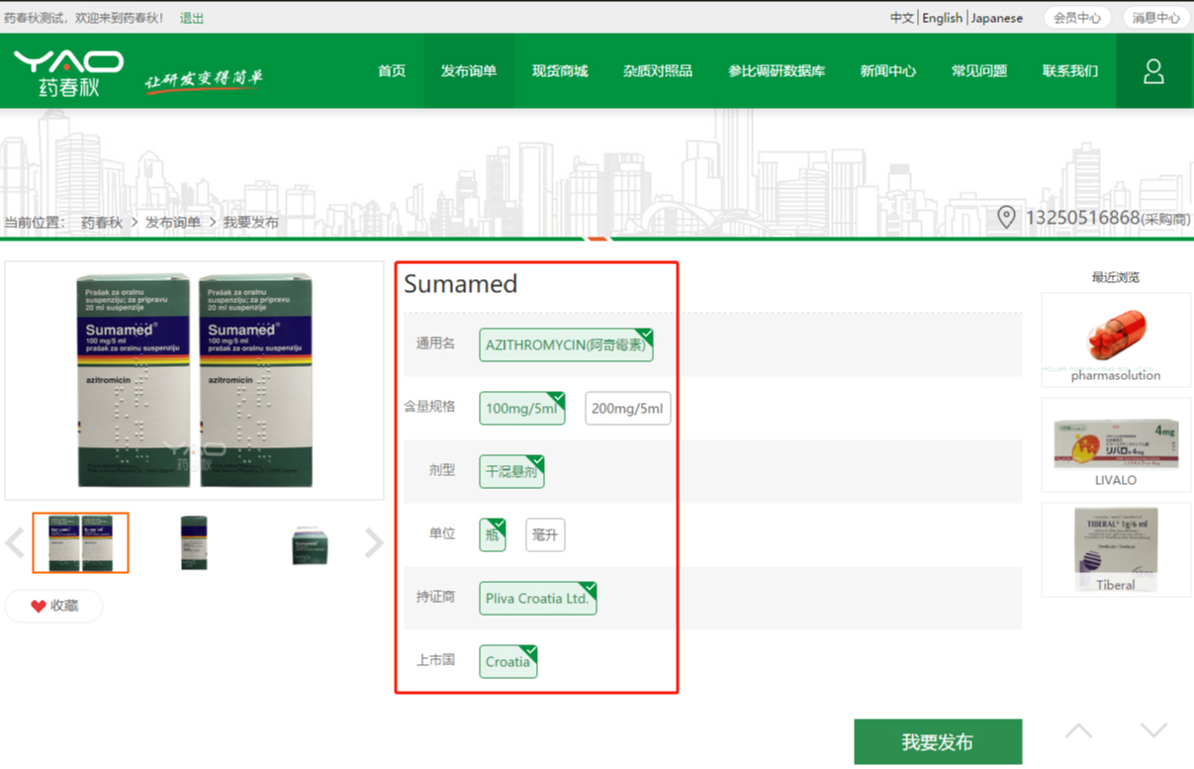Open the 联系我们 nav tab
Screen dimensions: 1194x769
[1070, 71]
